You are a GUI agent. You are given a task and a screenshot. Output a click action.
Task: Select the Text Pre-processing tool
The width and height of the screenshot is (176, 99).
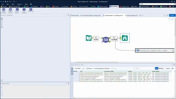pos(17,10)
